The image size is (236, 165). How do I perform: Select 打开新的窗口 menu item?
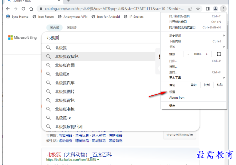[193, 22]
